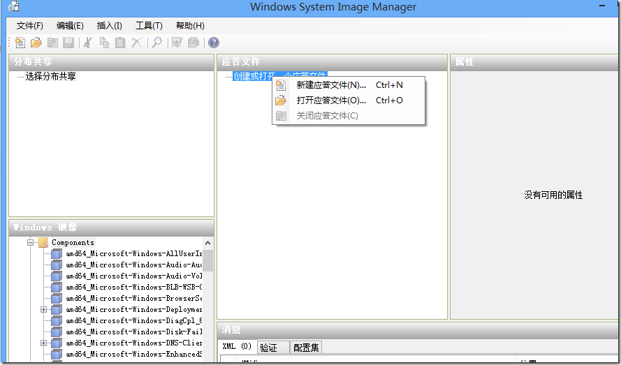Click the Windows 映像 pane header
This screenshot has height=365, width=621.
[x=111, y=228]
